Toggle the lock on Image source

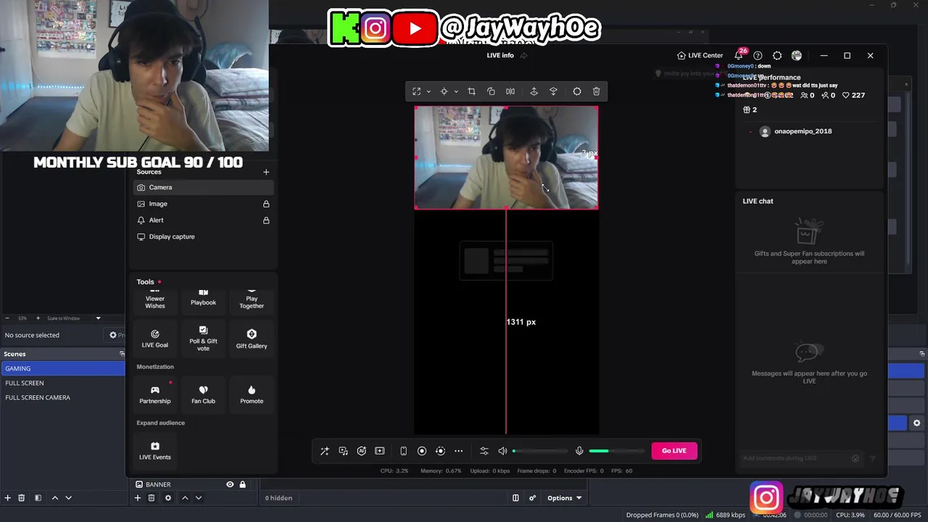[266, 204]
